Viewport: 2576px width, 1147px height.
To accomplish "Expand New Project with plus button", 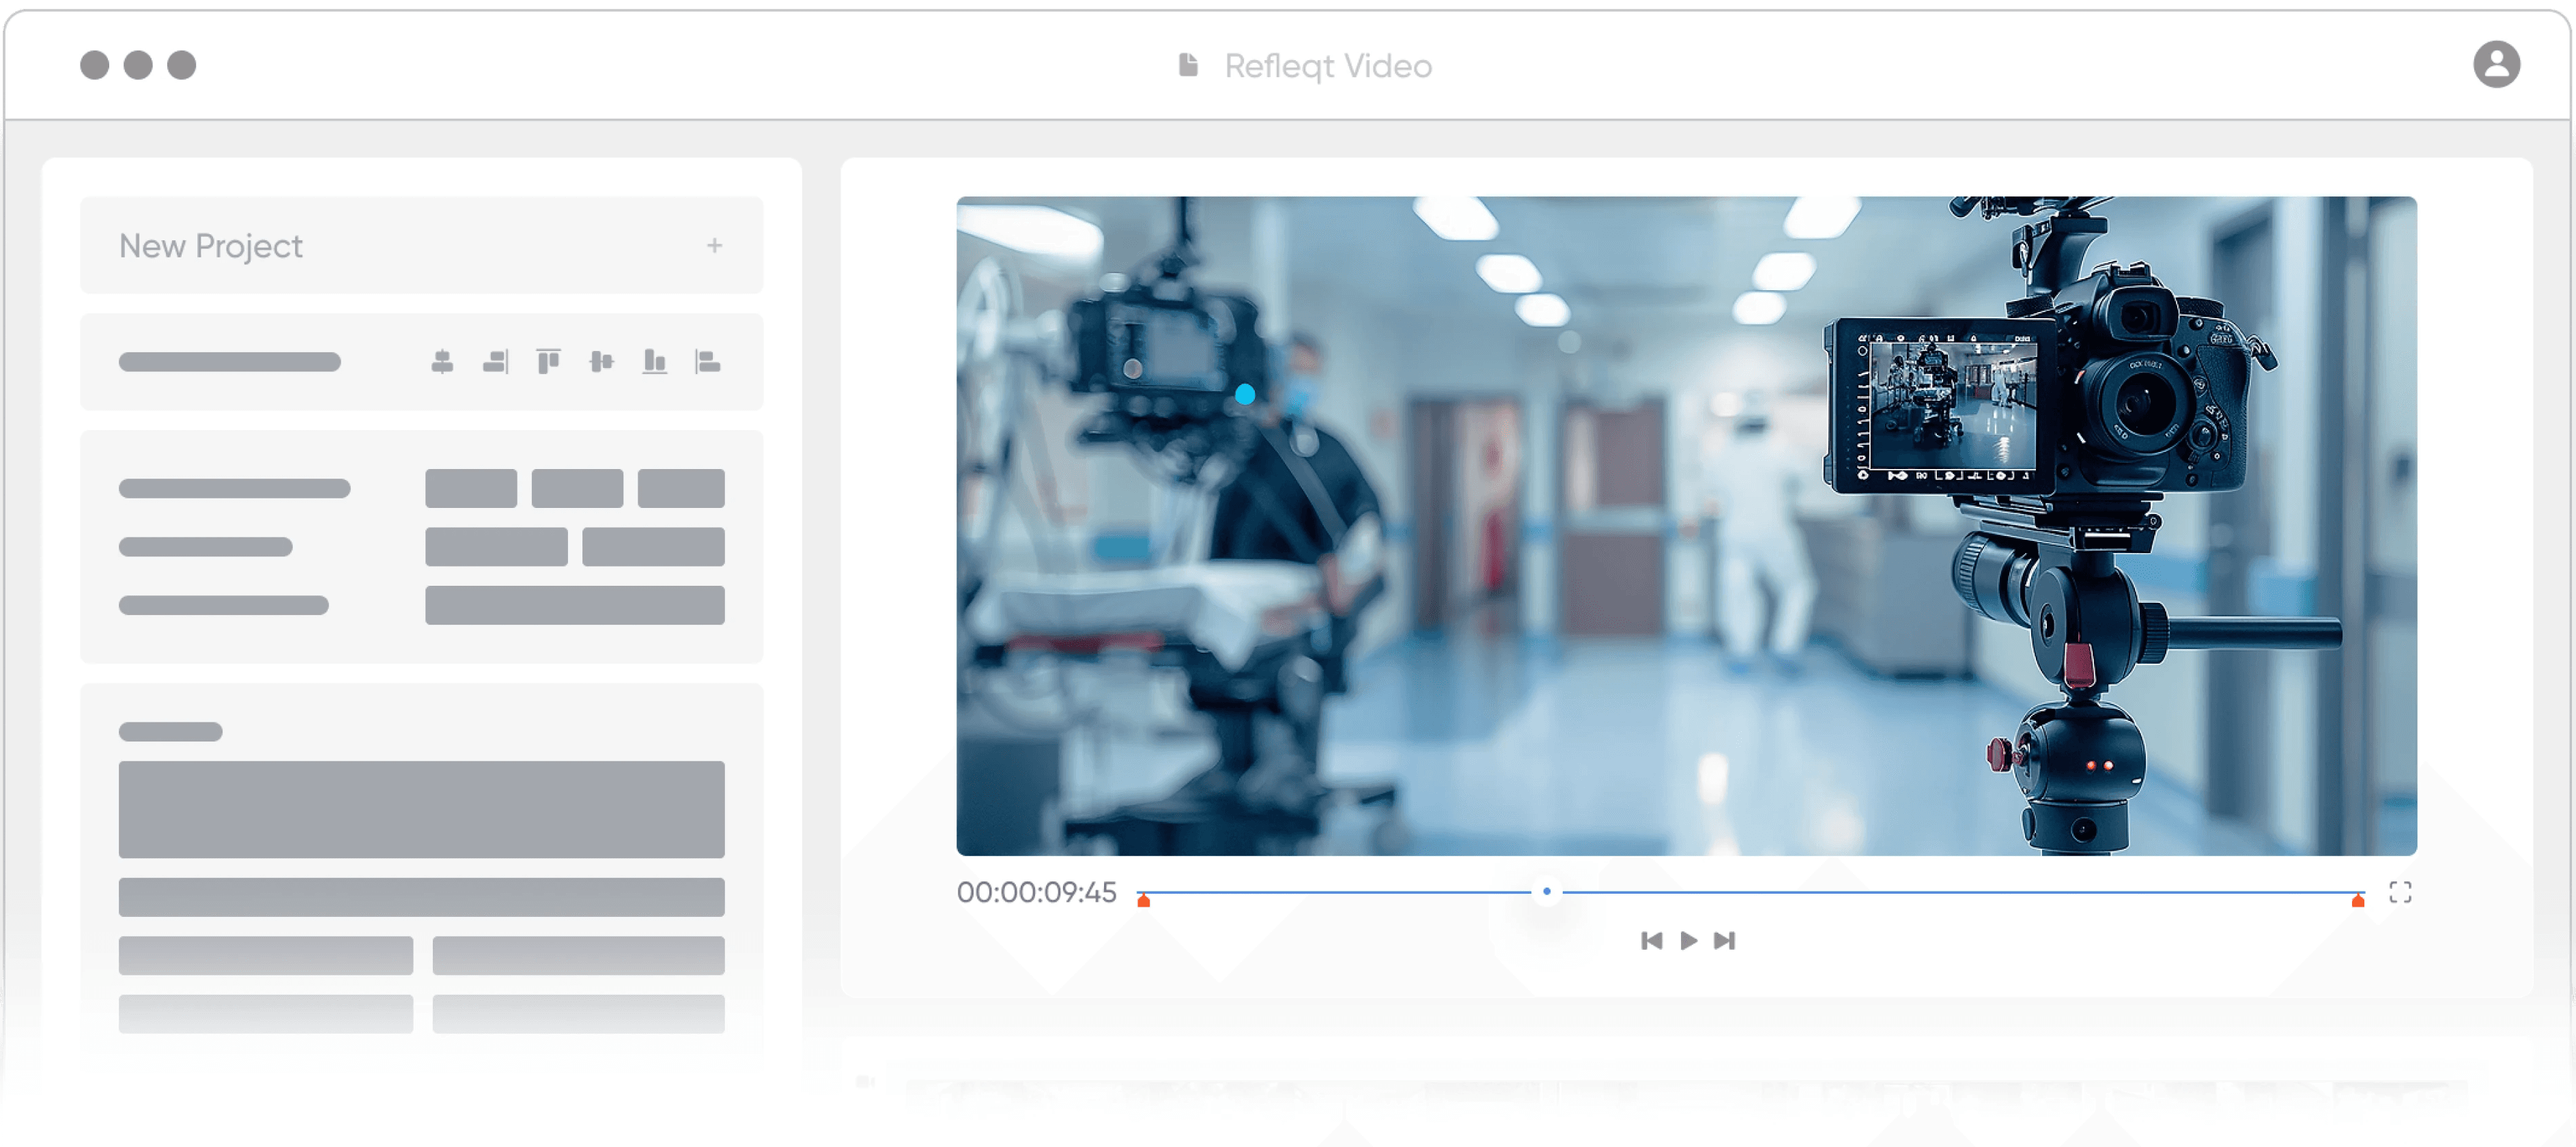I will 714,246.
